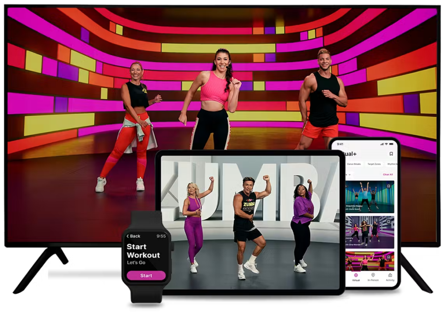
Task: Tap the Start button on the watch
Action: point(146,275)
